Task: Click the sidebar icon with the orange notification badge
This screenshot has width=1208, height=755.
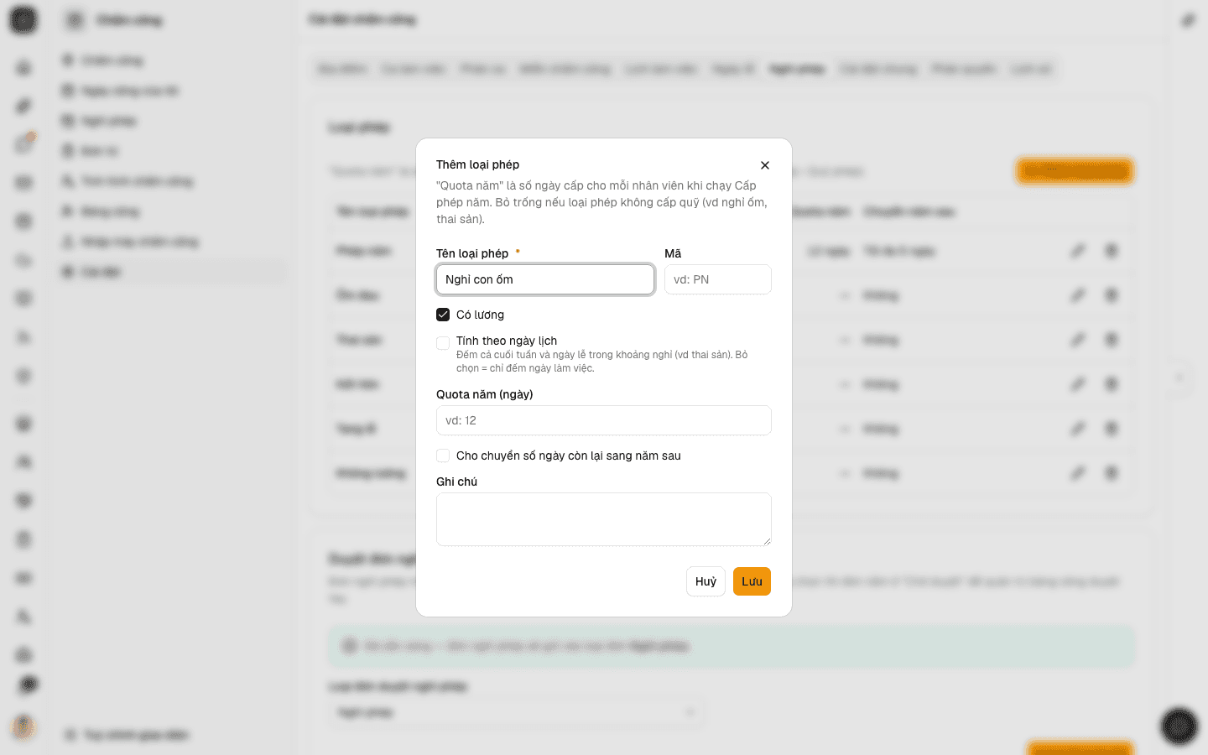Action: pos(23,144)
